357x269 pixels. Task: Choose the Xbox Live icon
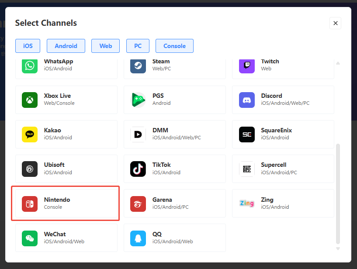(x=30, y=100)
